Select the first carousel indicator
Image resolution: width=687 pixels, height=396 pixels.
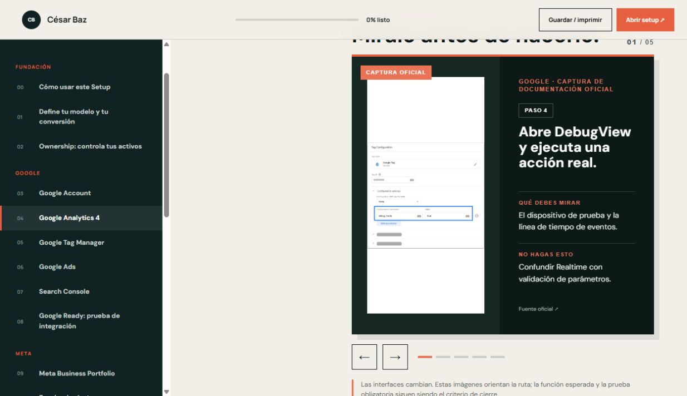[x=425, y=357]
